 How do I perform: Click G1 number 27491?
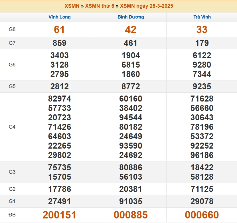pyautogui.click(x=60, y=201)
